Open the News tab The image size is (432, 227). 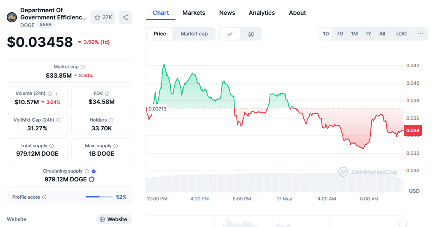(x=227, y=13)
